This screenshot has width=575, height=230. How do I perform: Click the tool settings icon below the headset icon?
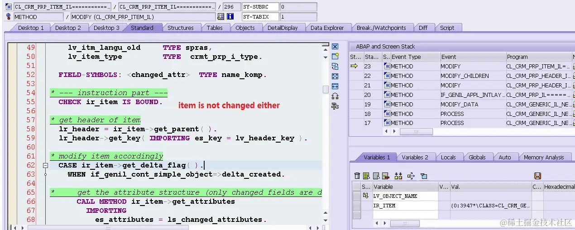coord(335,106)
